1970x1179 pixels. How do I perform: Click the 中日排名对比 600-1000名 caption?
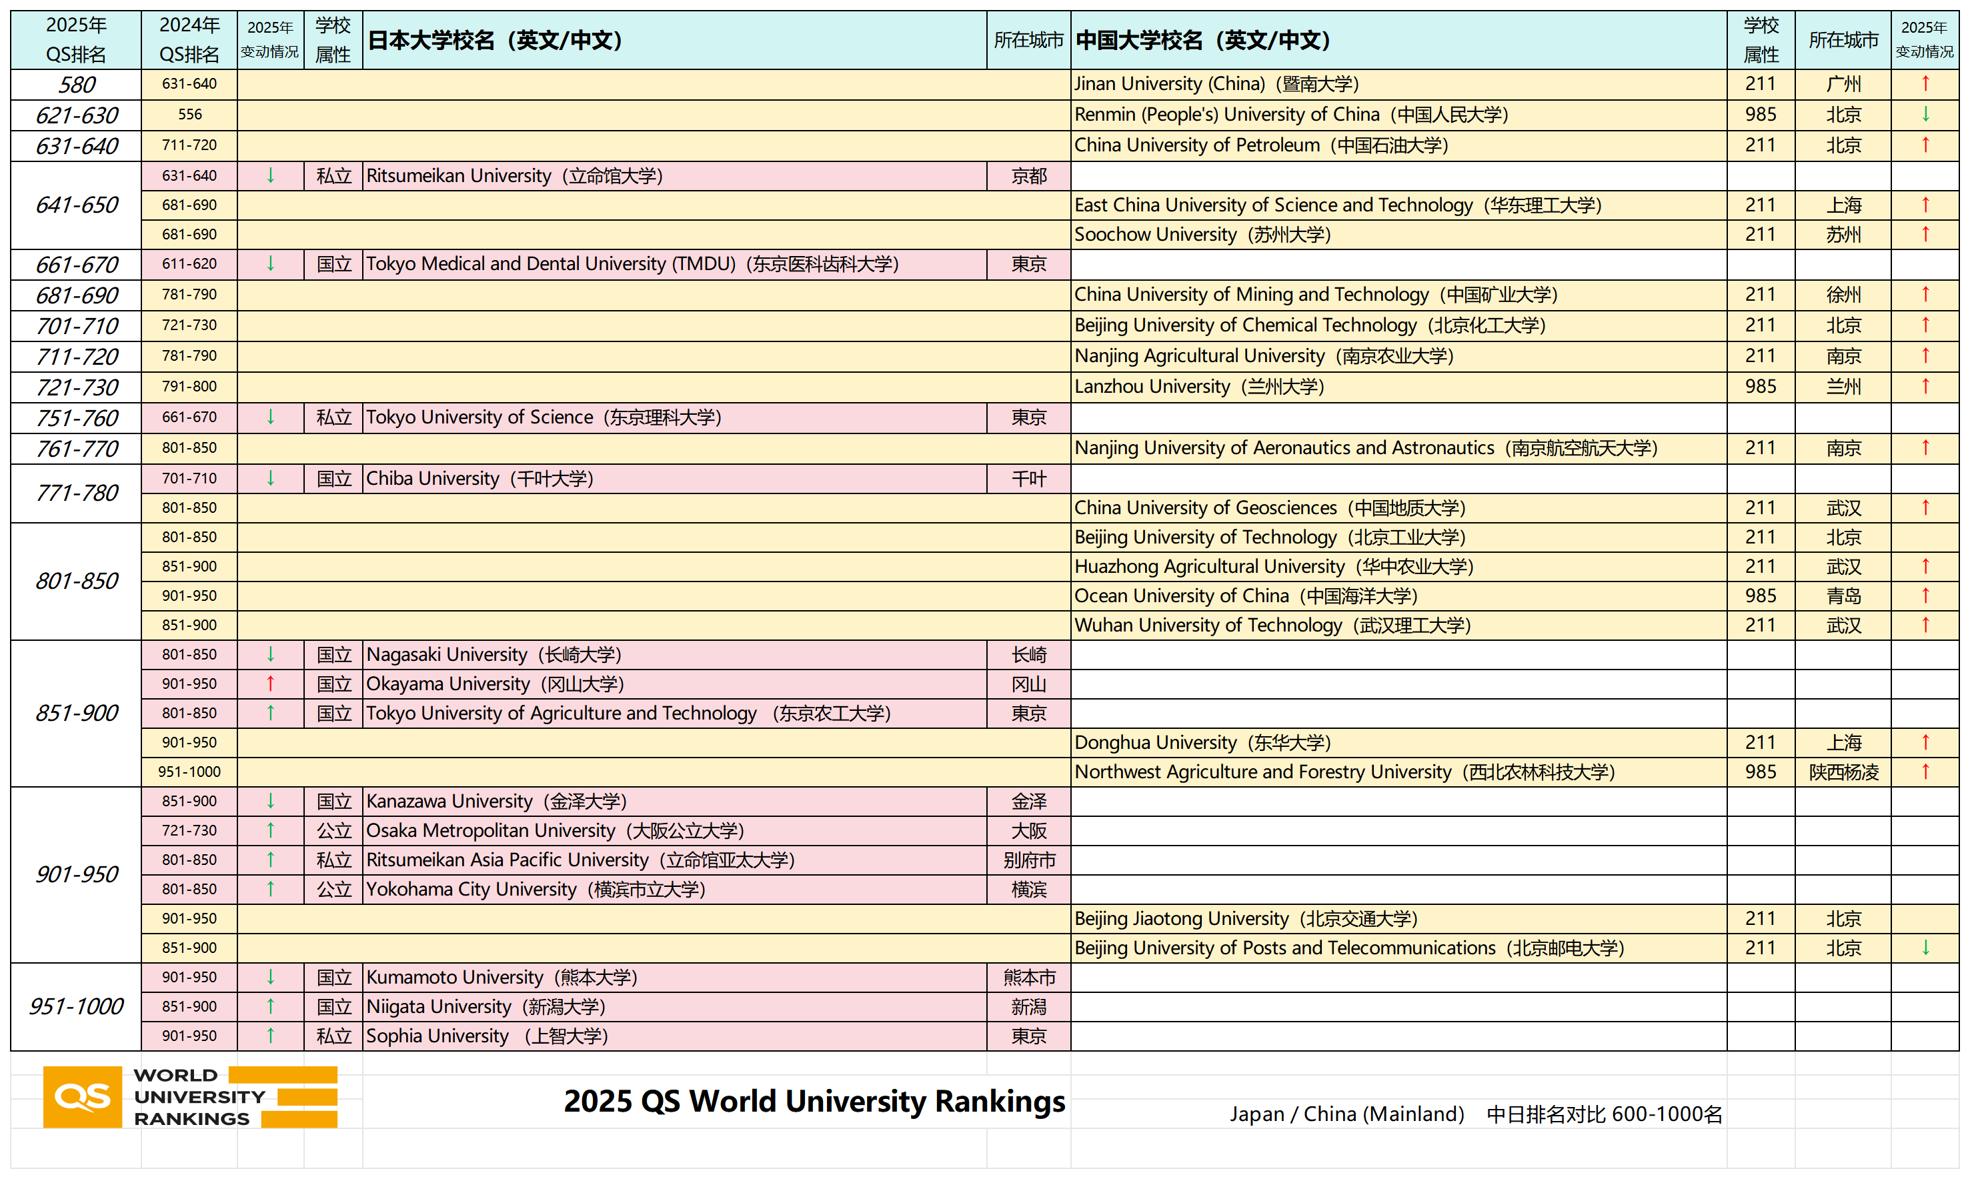(x=1604, y=1114)
